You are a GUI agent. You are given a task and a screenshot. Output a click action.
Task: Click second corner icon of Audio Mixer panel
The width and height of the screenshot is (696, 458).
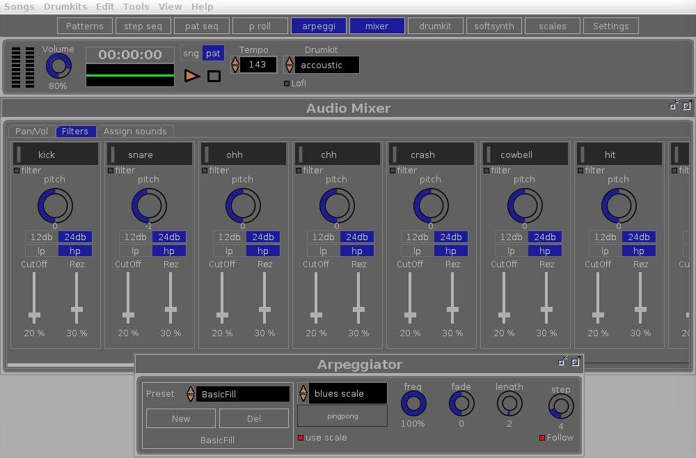coord(687,104)
